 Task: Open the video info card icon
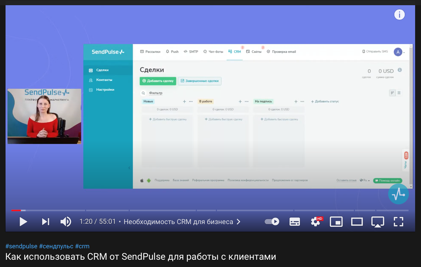click(400, 15)
